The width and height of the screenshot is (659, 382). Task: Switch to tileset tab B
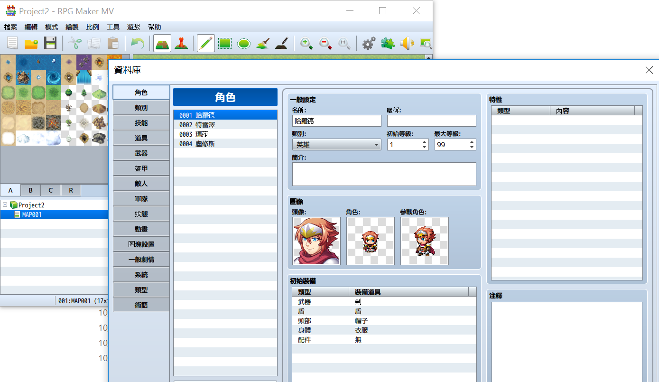(x=31, y=190)
